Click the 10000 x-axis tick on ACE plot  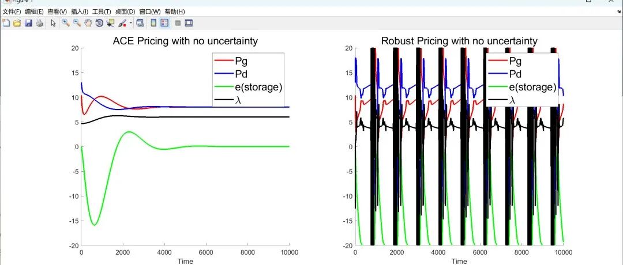pyautogui.click(x=289, y=252)
